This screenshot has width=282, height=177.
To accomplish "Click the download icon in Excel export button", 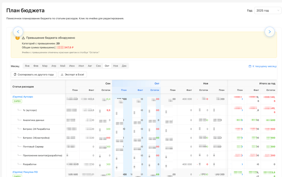I will tap(62, 75).
